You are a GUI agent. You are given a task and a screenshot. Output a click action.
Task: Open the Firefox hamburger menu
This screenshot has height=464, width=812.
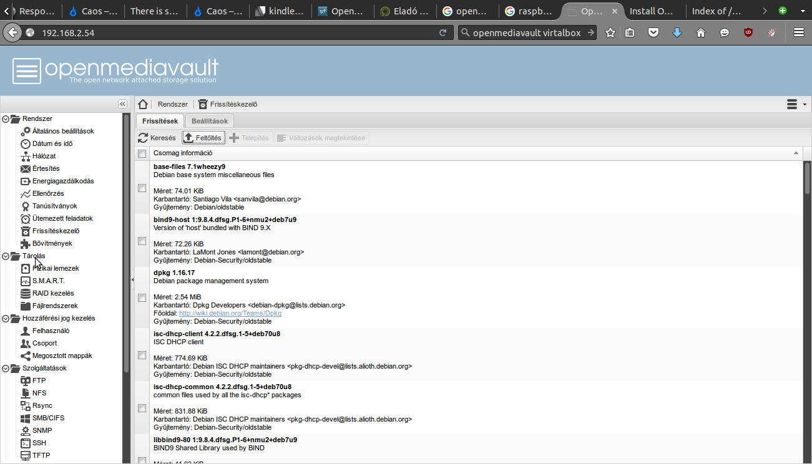[x=799, y=32]
